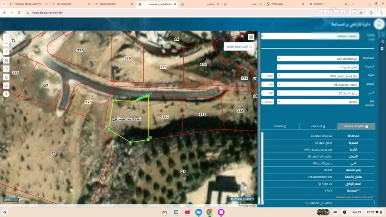Viewport: 386px width, 217px height.
Task: Switch to the coordinates tab
Action: pos(318,126)
